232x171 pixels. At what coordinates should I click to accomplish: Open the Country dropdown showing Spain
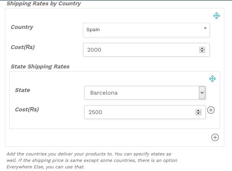146,30
